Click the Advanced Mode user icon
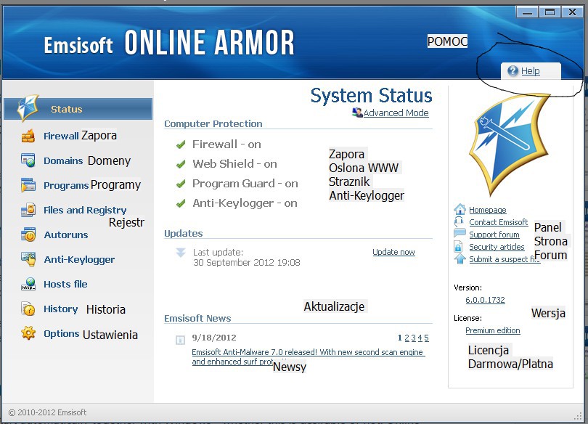Image resolution: width=588 pixels, height=424 pixels. click(357, 112)
